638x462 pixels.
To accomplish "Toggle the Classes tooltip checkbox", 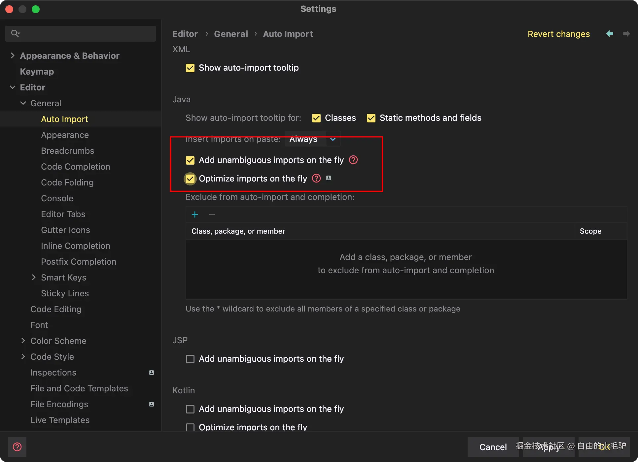I will 316,118.
